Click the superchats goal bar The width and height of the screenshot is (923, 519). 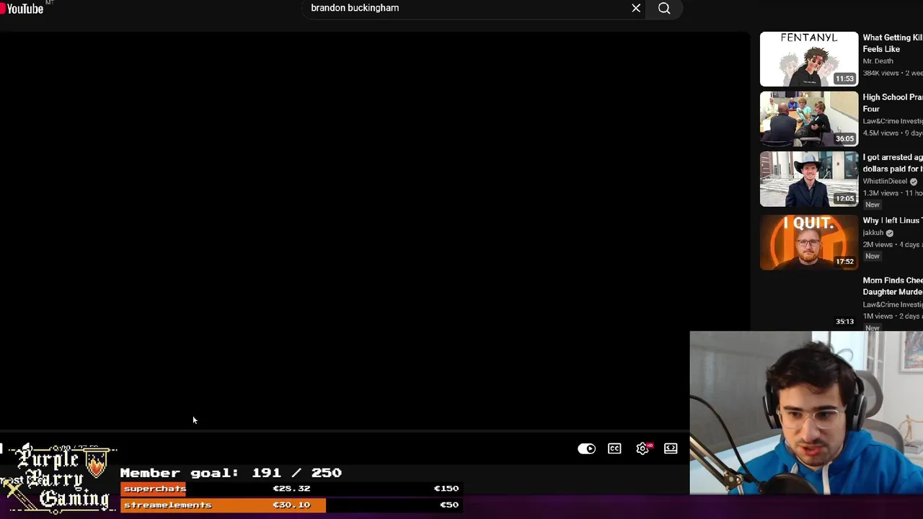[x=290, y=489]
